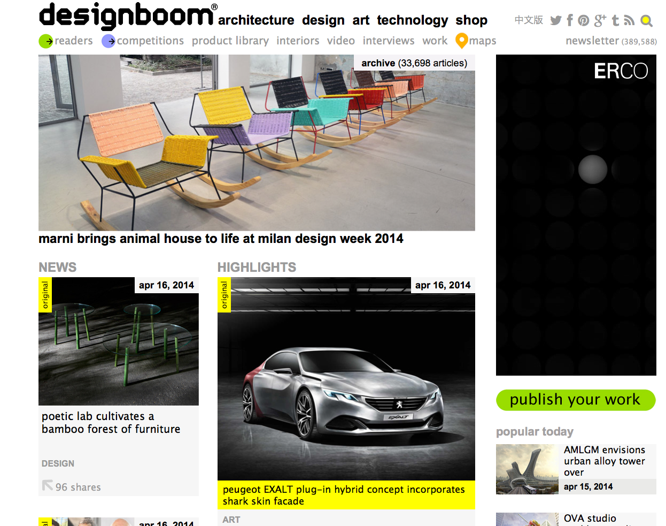Viewport: 666px width, 526px height.
Task: Open the art section
Action: [361, 20]
